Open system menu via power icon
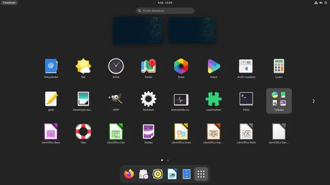Screen dimensions: 330x185 coord(325,3)
